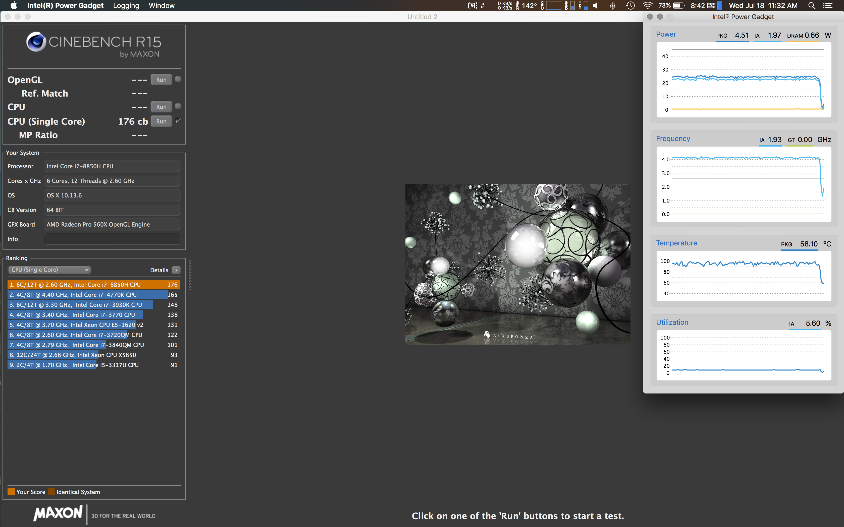
Task: Click the Info input field
Action: (112, 239)
